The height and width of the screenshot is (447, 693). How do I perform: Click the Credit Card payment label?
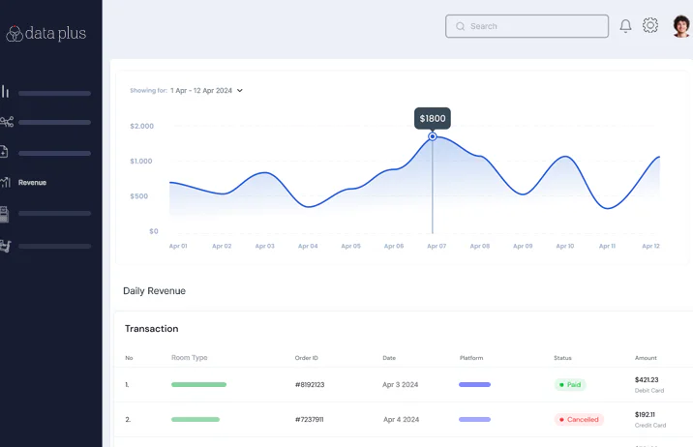pos(650,426)
